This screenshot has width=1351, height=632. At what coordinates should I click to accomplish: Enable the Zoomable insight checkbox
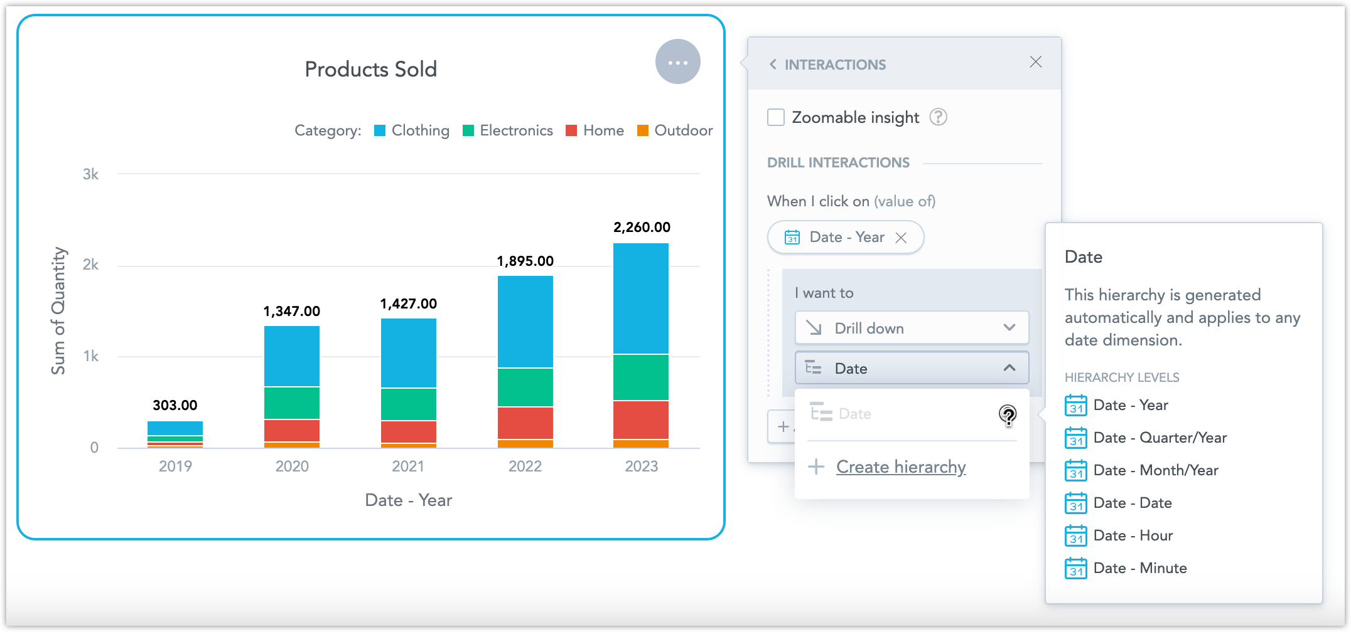click(x=776, y=117)
